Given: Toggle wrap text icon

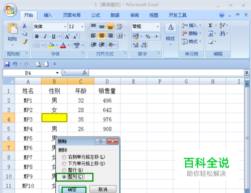Looking at the screenshot, I should 119,26.
